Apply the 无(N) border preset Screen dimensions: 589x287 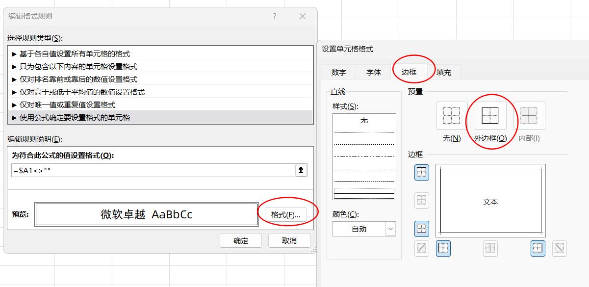click(452, 116)
